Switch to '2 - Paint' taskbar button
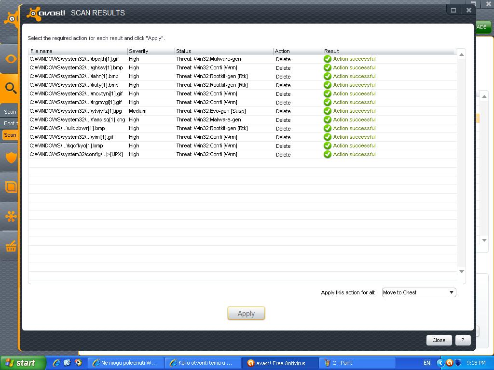 pyautogui.click(x=357, y=363)
